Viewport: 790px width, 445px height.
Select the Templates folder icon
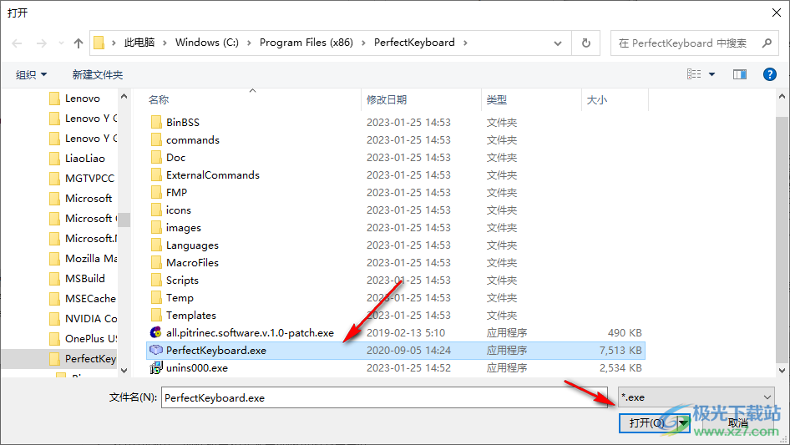click(156, 316)
